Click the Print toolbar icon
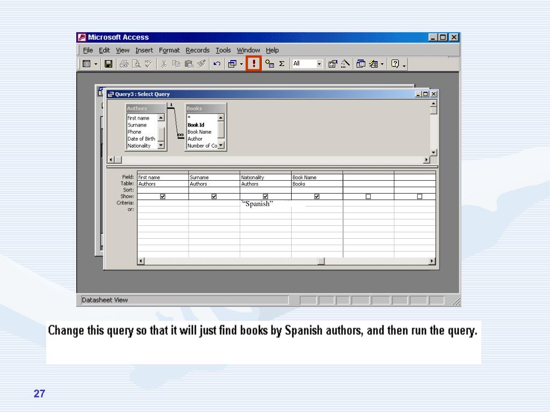550x412 pixels. 124,64
